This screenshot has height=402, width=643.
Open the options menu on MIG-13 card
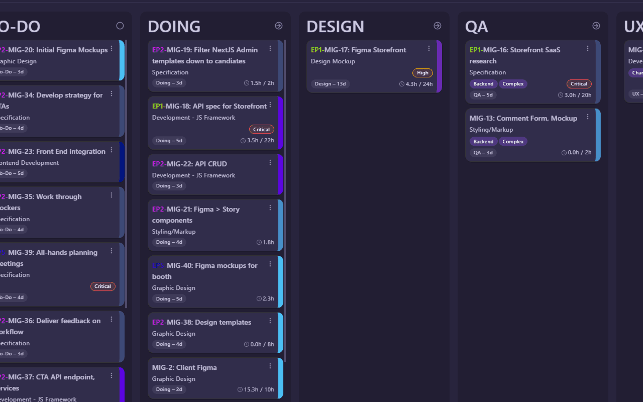pyautogui.click(x=588, y=116)
